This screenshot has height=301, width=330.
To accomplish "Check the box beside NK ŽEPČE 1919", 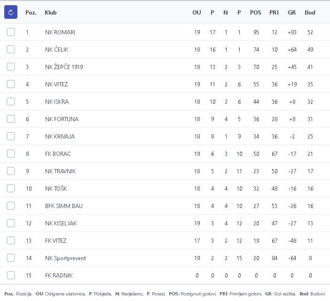I will pyautogui.click(x=11, y=67).
